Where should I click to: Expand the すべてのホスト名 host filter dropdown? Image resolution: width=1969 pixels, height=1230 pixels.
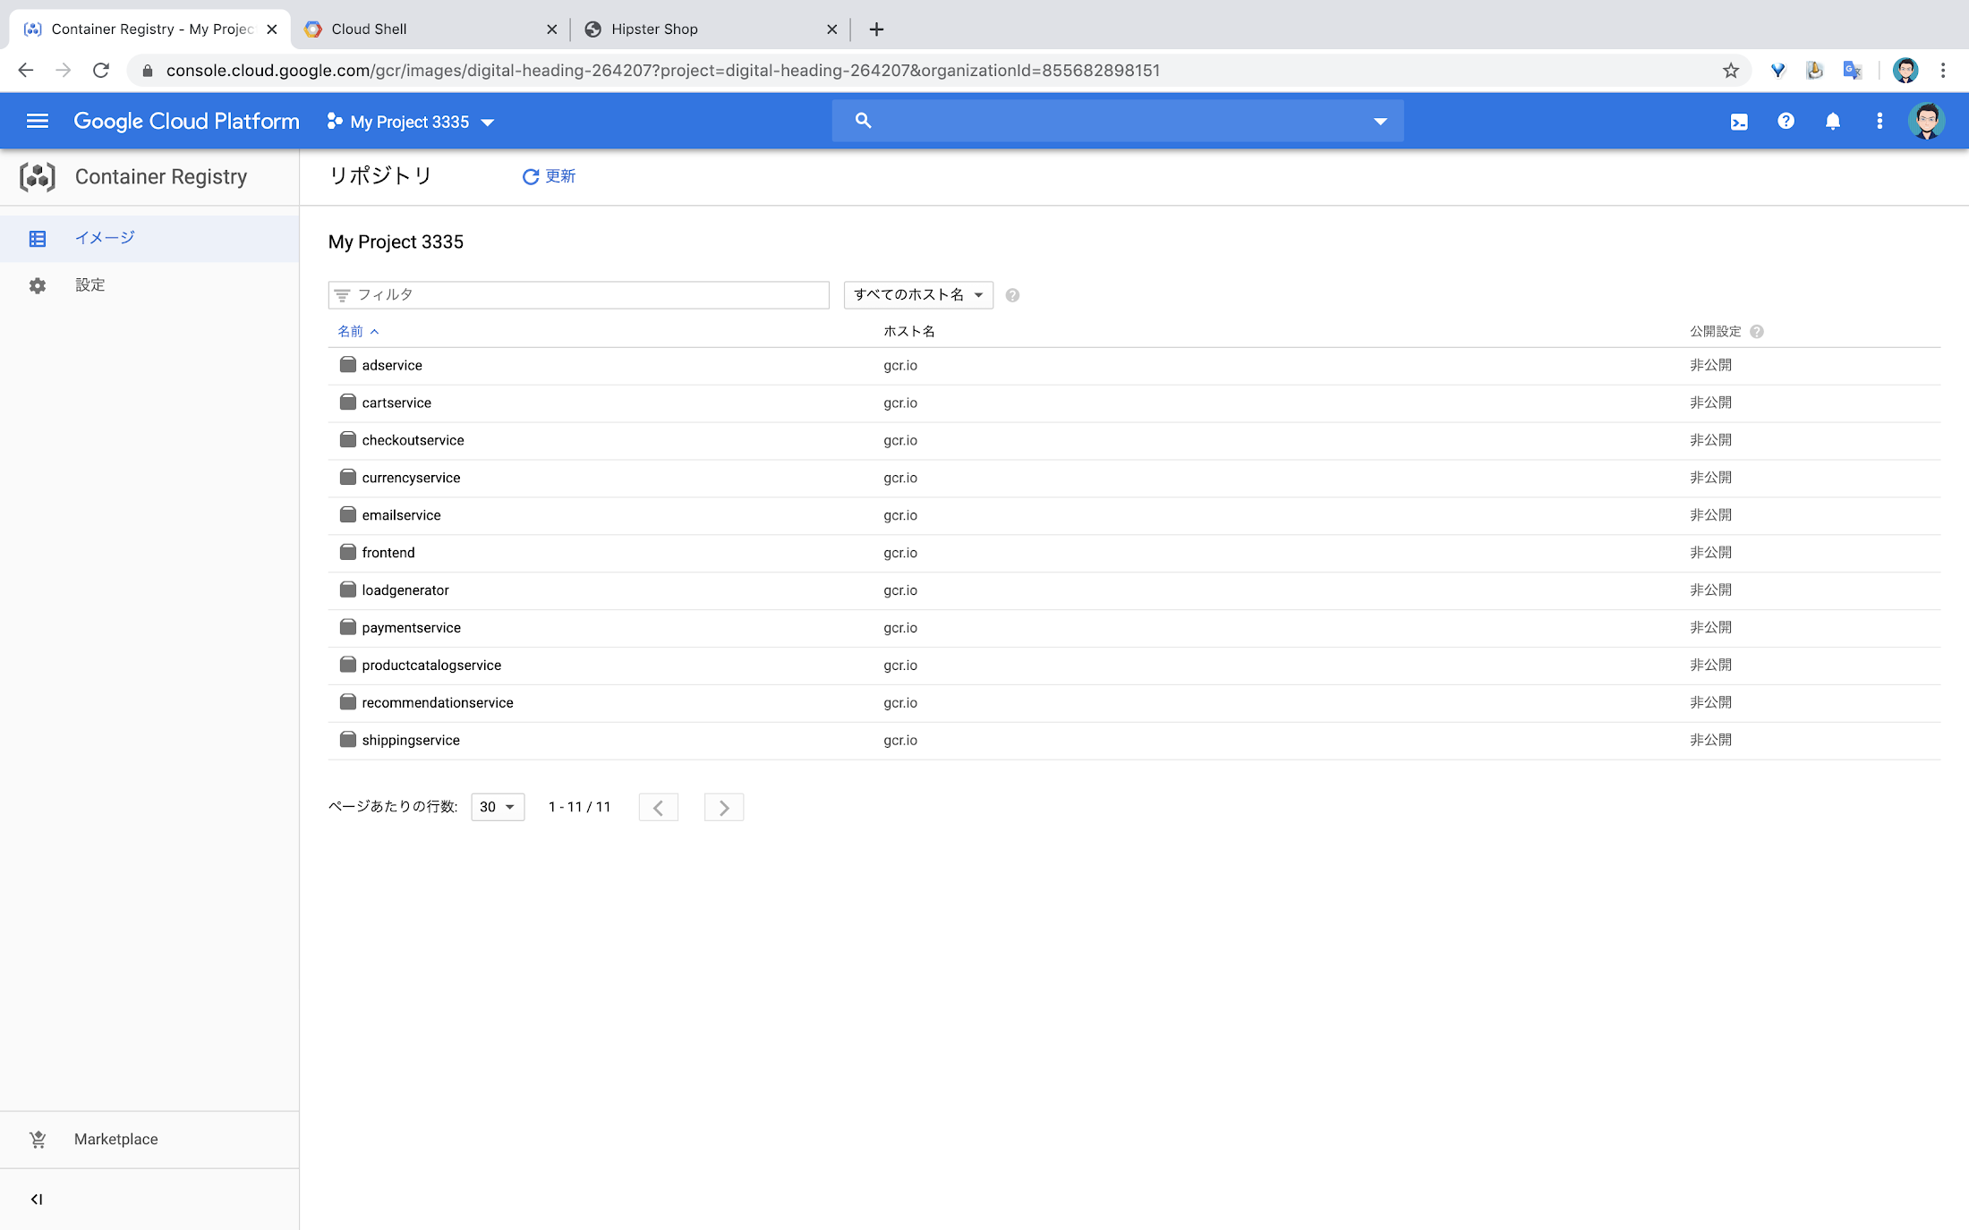coord(917,294)
